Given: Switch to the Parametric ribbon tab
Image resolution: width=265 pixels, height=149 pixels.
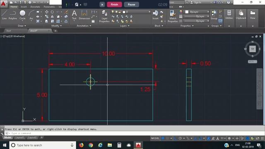Looking at the screenshot, I should pyautogui.click(x=49, y=7).
